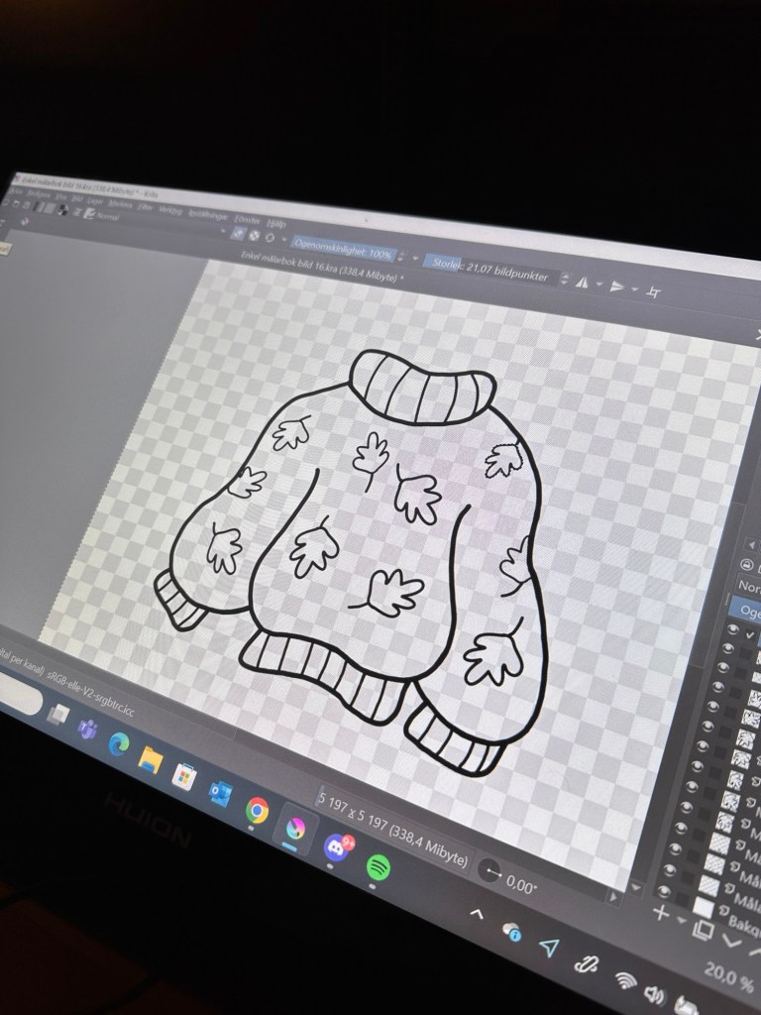
Task: Launch Google Chrome from the taskbar
Action: point(257,811)
